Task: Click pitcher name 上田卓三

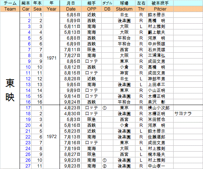Action: tap(157, 85)
